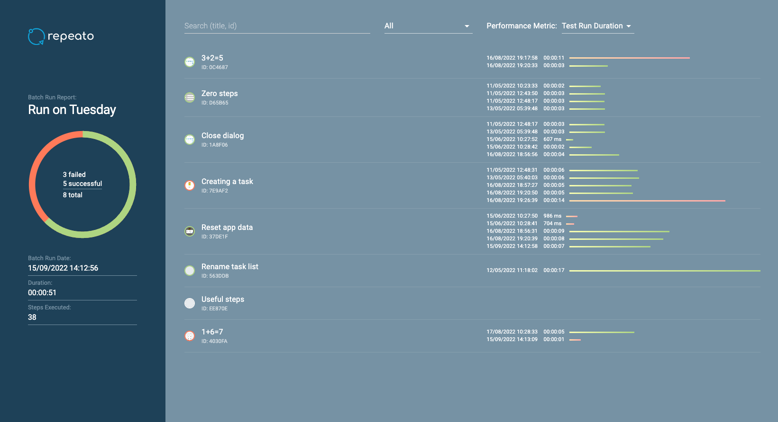
Task: Click the red 00:00:14 Creating a task bar
Action: pyautogui.click(x=647, y=201)
